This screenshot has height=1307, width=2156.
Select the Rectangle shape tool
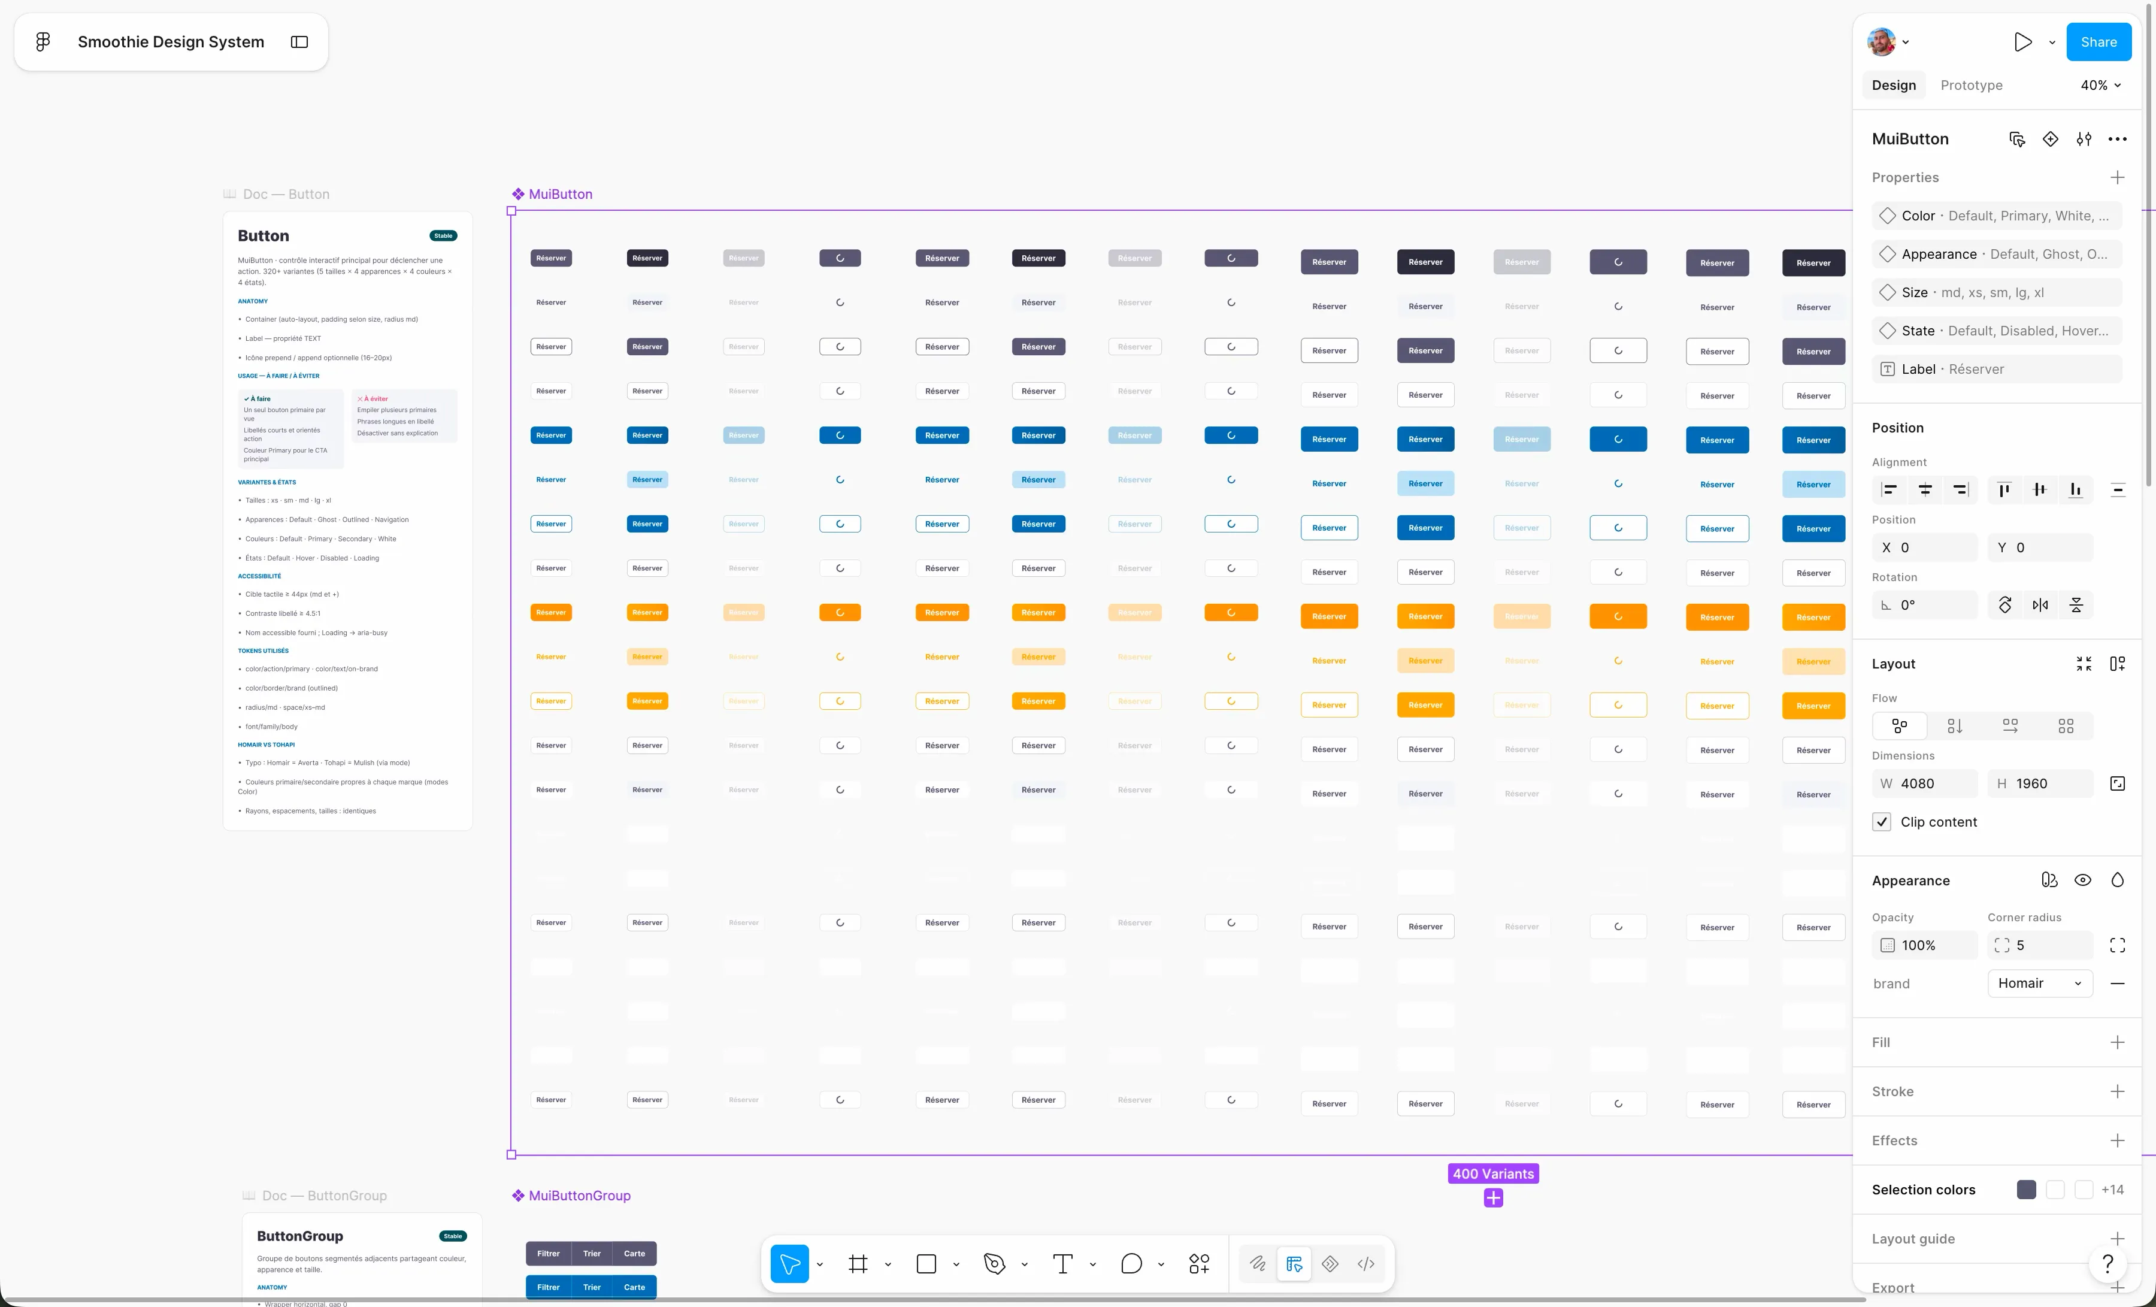pyautogui.click(x=926, y=1263)
